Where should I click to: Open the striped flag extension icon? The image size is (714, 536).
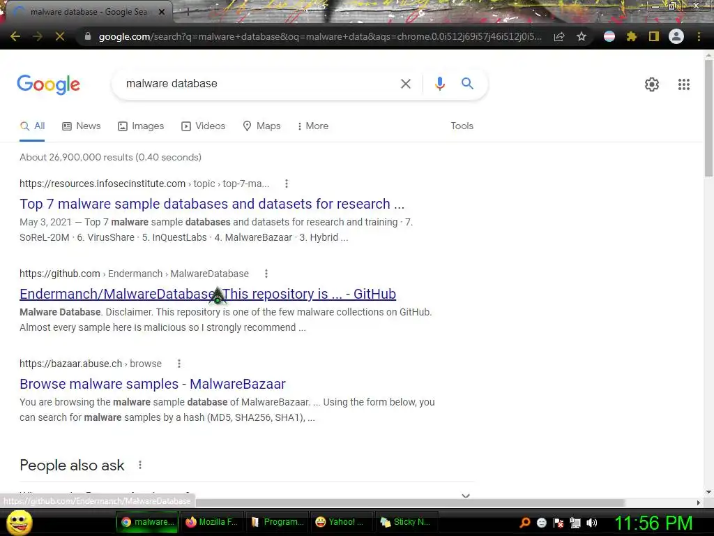pos(609,36)
